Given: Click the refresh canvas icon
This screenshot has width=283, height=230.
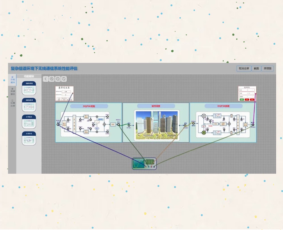Looking at the screenshot, I should tap(64, 79).
